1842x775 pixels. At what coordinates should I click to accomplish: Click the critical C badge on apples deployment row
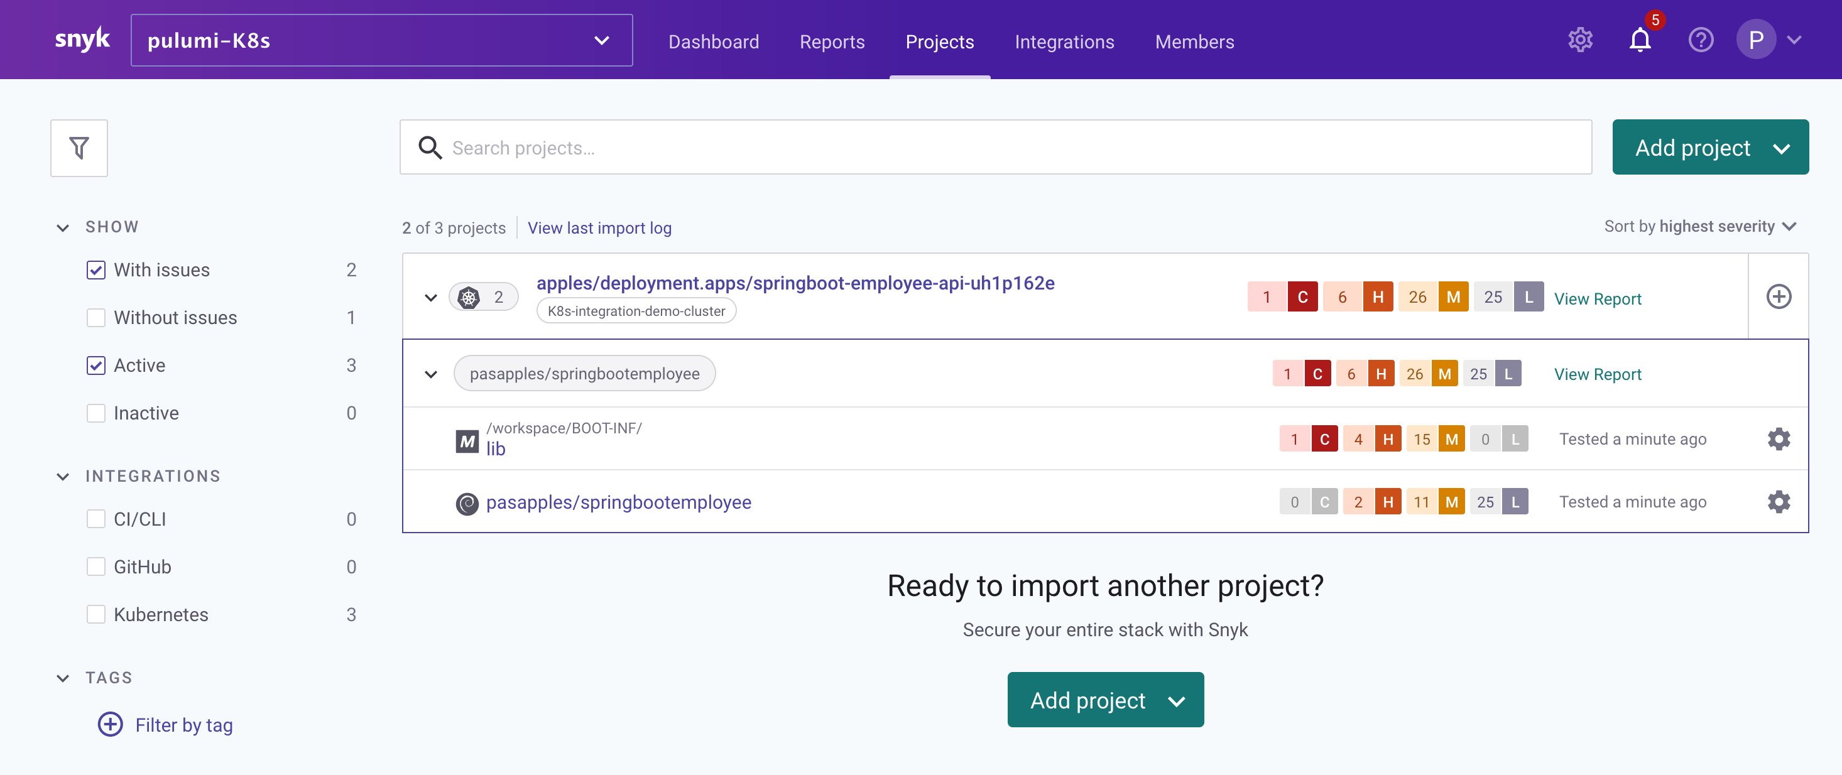1302,296
